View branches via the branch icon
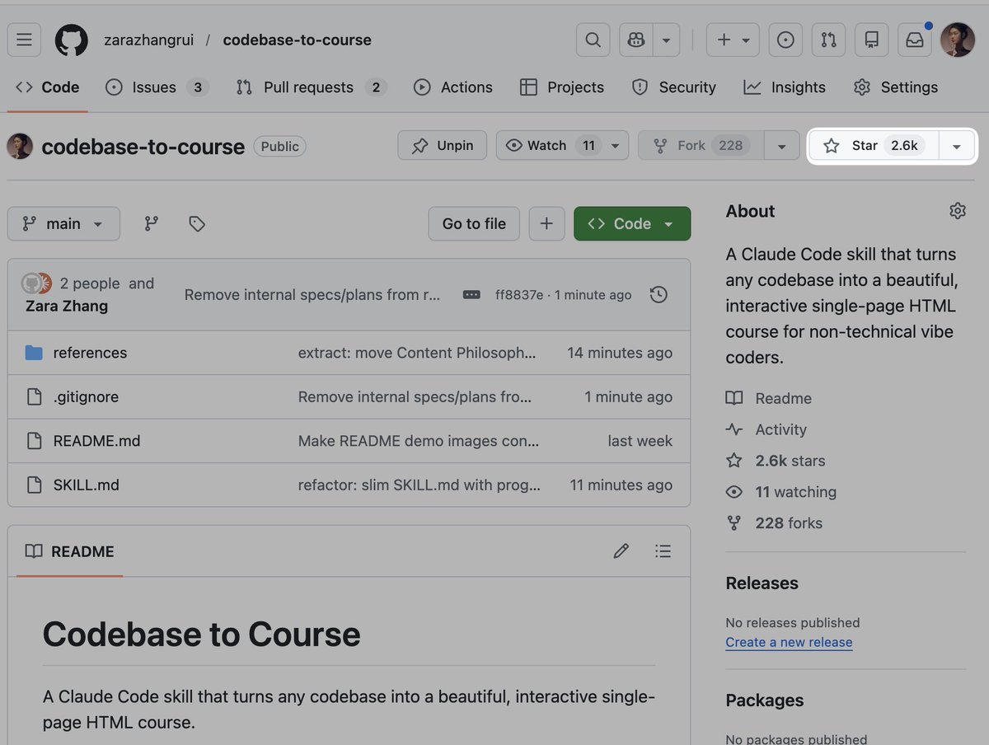The width and height of the screenshot is (989, 745). coord(152,223)
